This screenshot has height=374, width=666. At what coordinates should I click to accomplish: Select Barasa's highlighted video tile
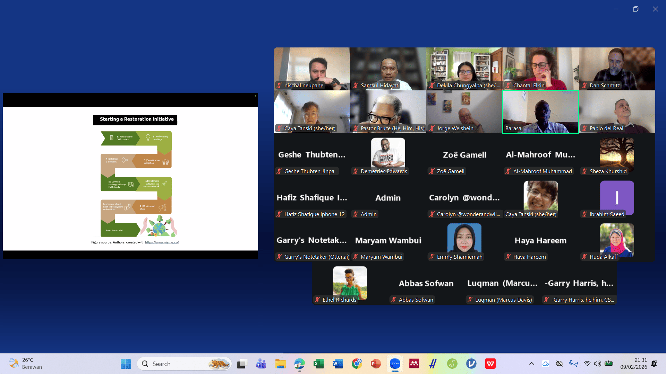[540, 112]
